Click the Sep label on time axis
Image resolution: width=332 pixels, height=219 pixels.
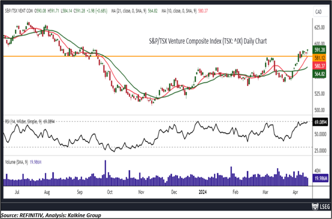[x=80, y=192]
